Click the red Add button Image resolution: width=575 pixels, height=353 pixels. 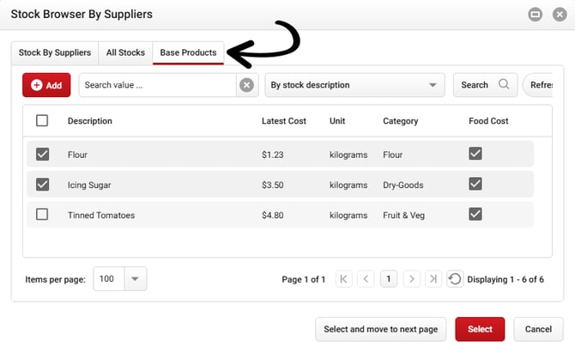point(46,85)
